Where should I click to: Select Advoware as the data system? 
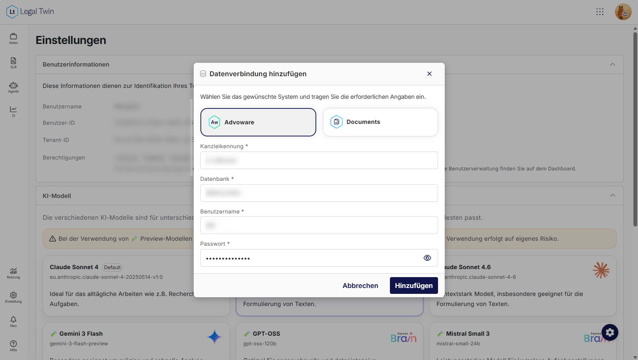click(x=258, y=122)
